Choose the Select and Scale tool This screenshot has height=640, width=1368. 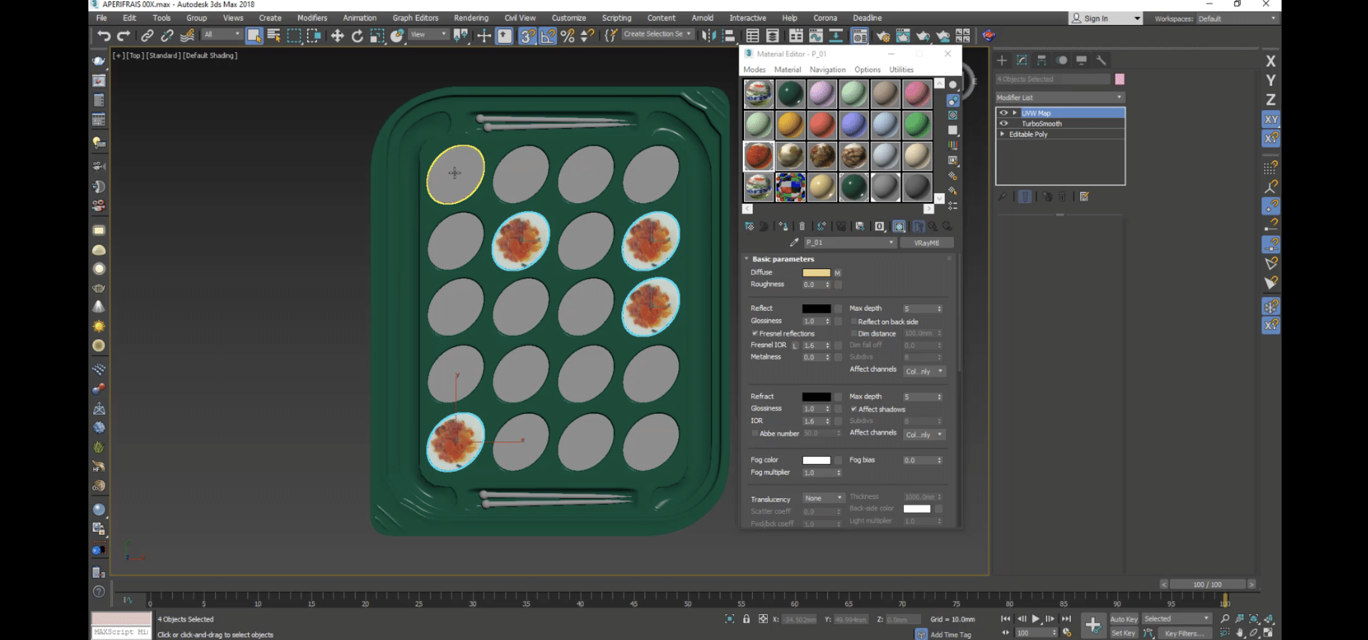(377, 36)
